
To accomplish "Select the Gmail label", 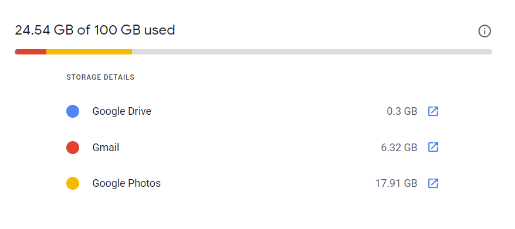I will [x=106, y=148].
